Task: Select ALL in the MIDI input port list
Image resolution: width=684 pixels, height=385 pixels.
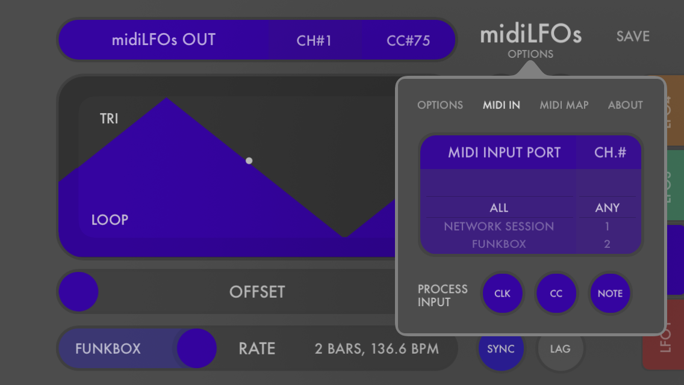Action: (x=499, y=208)
